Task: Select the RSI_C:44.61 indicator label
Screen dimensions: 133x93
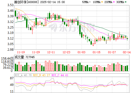Action: pos(60,75)
